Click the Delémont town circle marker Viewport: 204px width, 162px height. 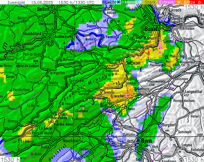coord(121,63)
